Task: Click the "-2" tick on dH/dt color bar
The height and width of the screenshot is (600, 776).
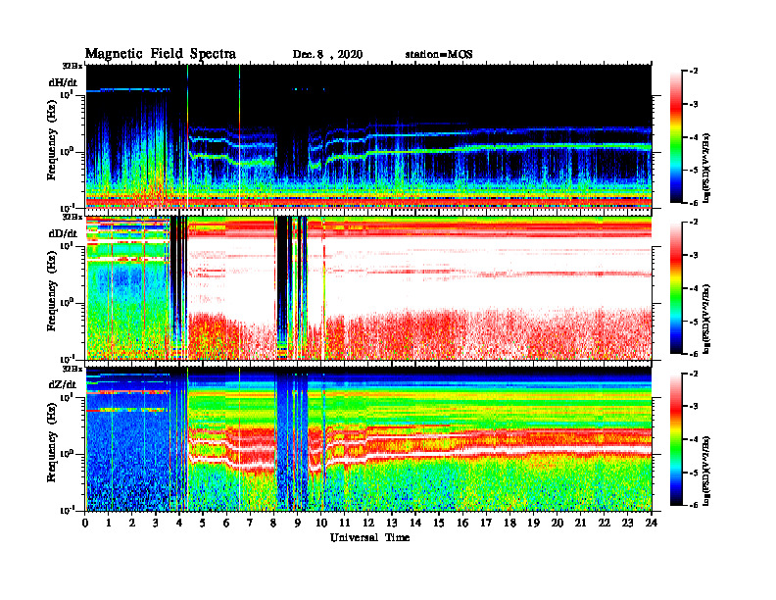Action: [694, 72]
